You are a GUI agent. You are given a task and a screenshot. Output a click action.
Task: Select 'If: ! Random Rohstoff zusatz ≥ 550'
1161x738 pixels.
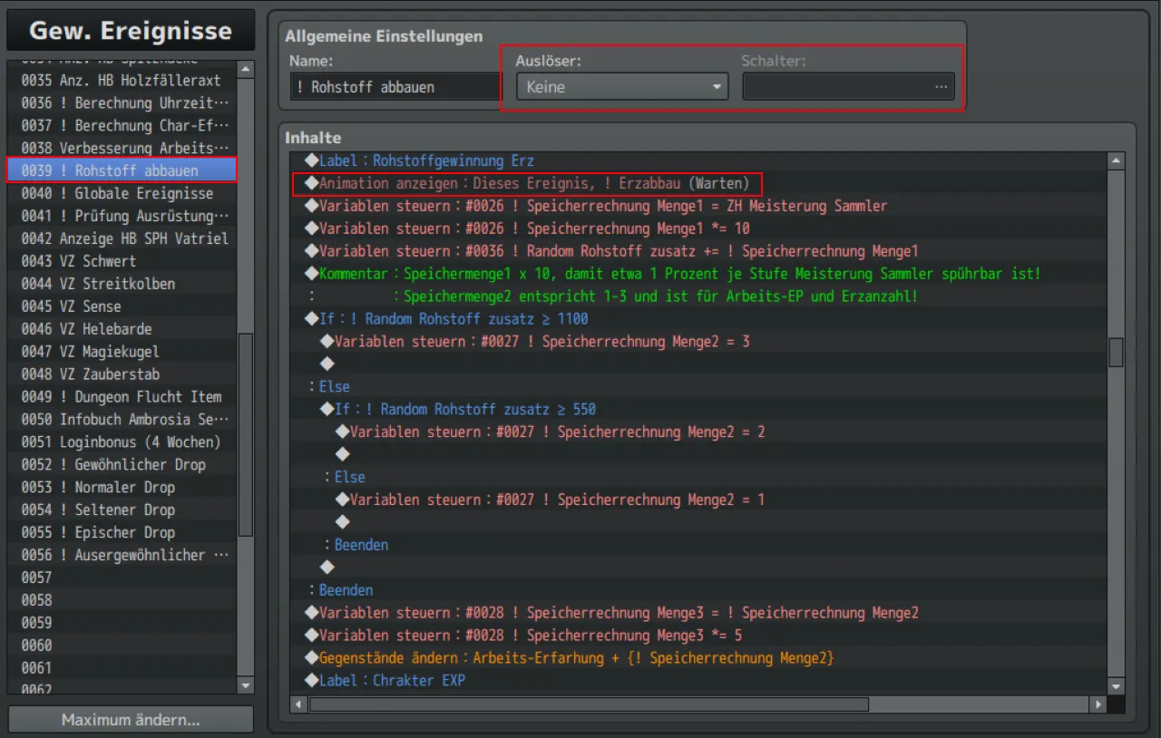click(x=698, y=410)
